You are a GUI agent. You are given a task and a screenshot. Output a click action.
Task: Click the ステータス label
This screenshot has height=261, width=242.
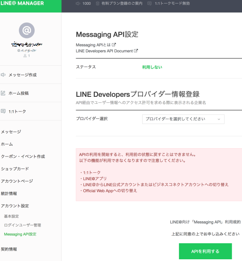86,67
